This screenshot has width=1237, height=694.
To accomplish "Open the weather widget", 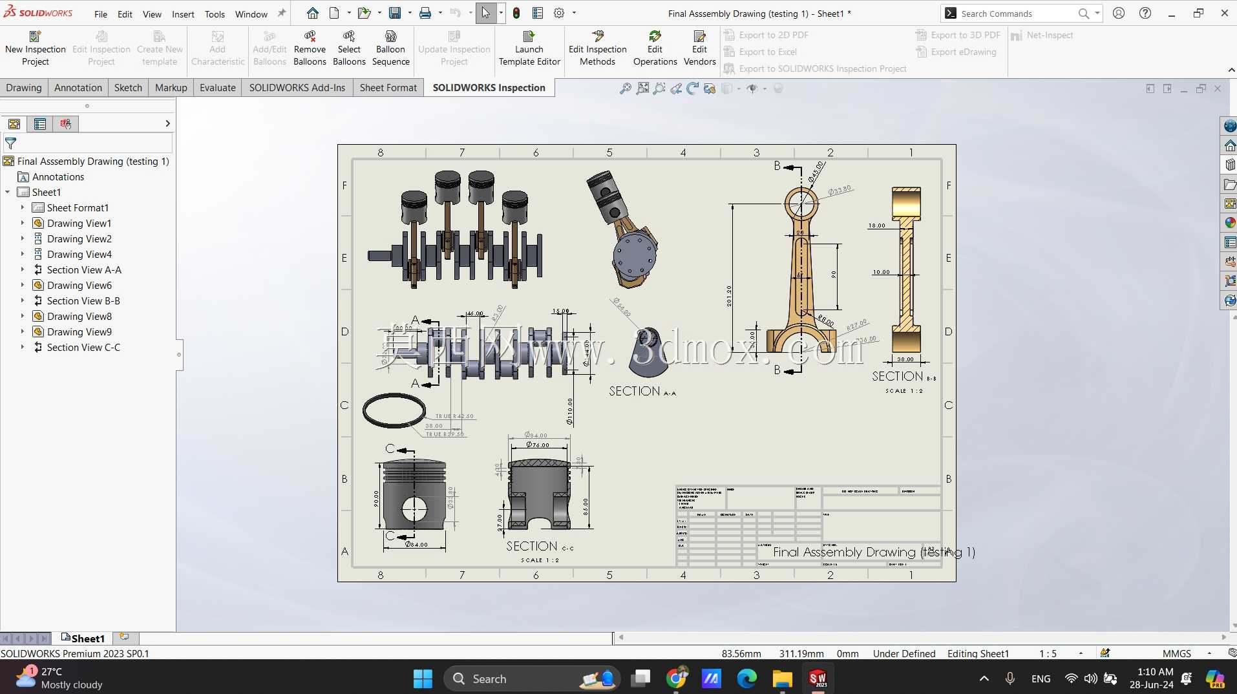I will point(59,678).
